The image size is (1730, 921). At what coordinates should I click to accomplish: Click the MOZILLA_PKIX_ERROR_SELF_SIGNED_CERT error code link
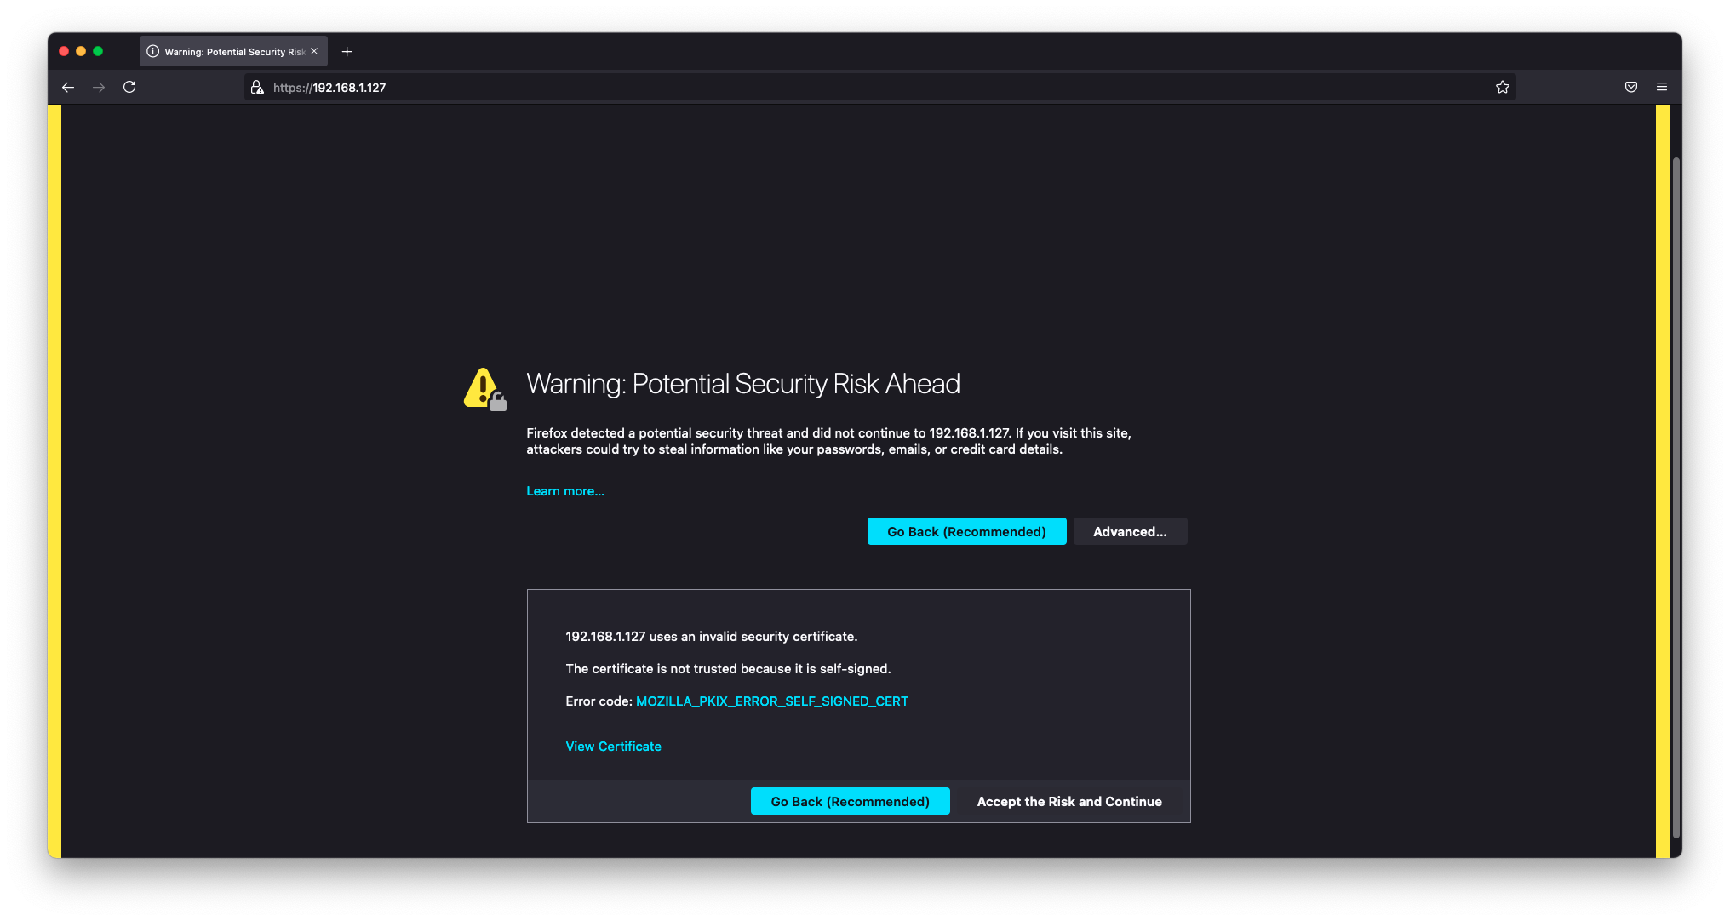point(771,701)
